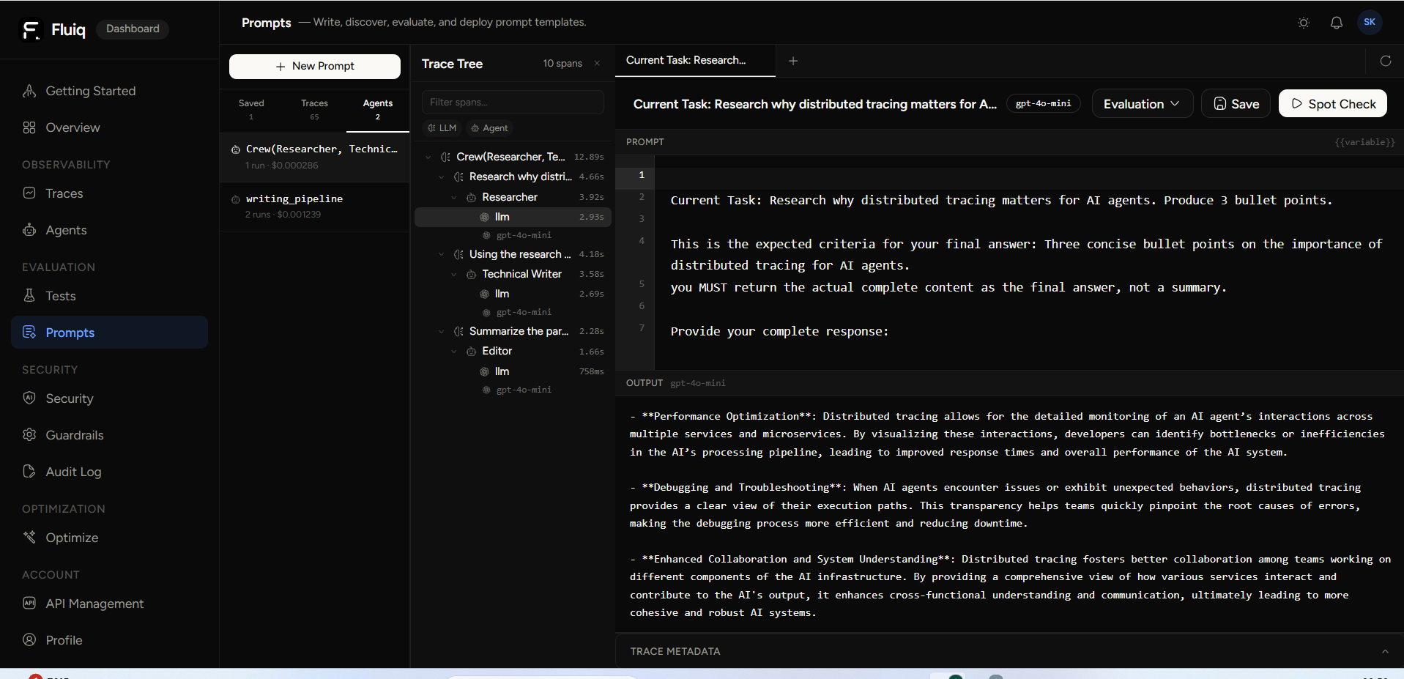Click the Editor agent icon in tree

pyautogui.click(x=472, y=351)
